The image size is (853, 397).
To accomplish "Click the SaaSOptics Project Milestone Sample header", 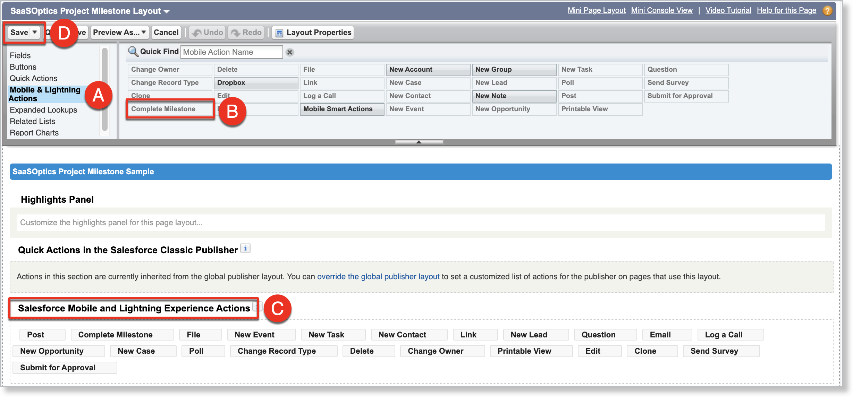I will (421, 171).
